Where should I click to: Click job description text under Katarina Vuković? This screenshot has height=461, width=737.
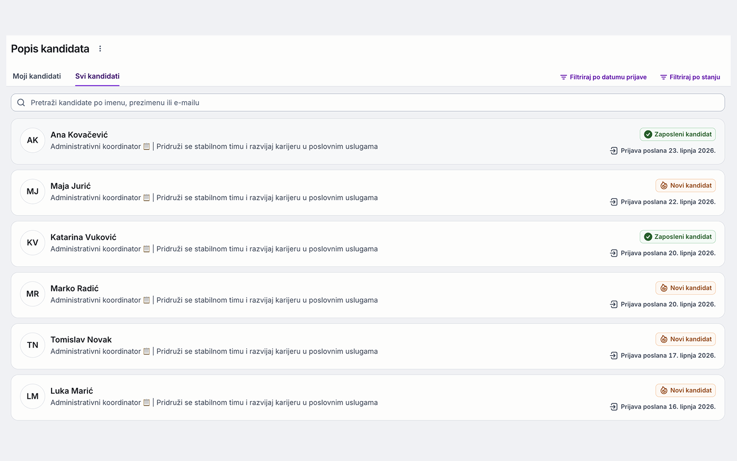click(214, 249)
